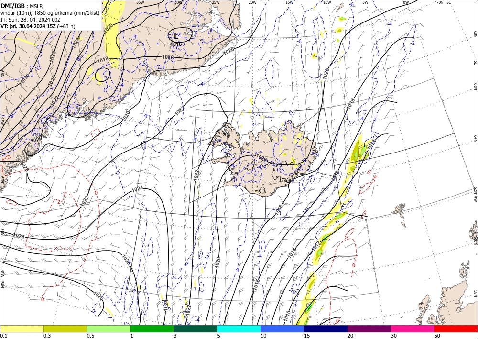Screen dimensions: 478x339
Task: Click the '15W' longitude label
Action: [x=289, y=2]
